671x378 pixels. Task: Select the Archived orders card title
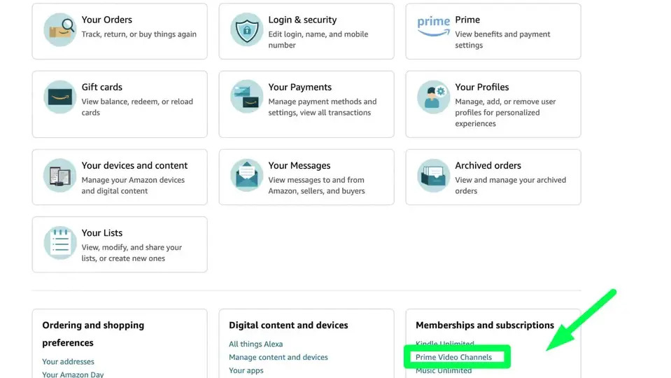pos(488,166)
